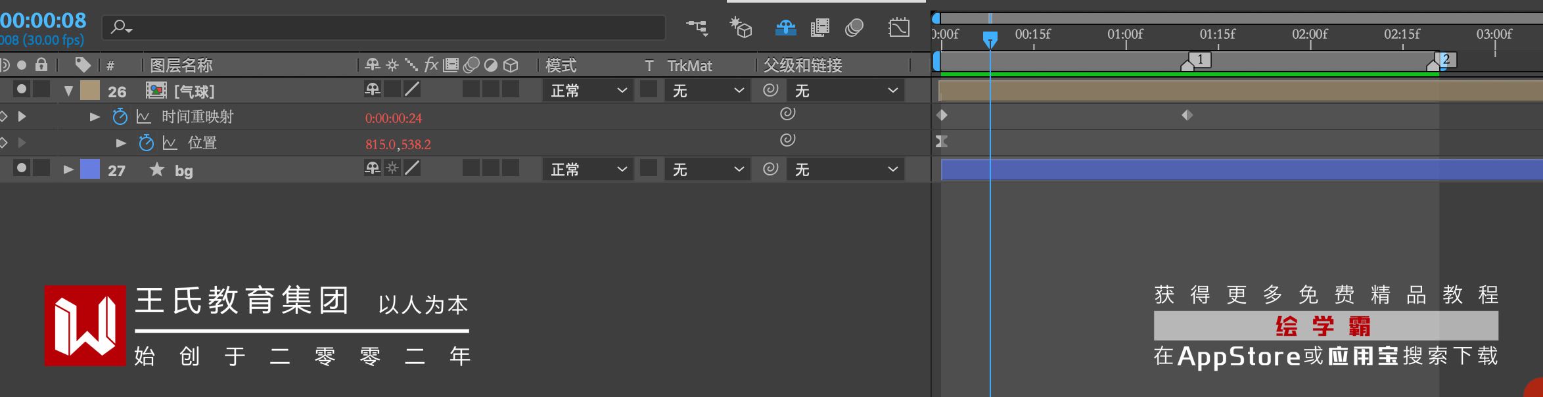Viewport: 1543px width, 397px height.
Task: Toggle the shy switch on 气球 layer
Action: [373, 89]
